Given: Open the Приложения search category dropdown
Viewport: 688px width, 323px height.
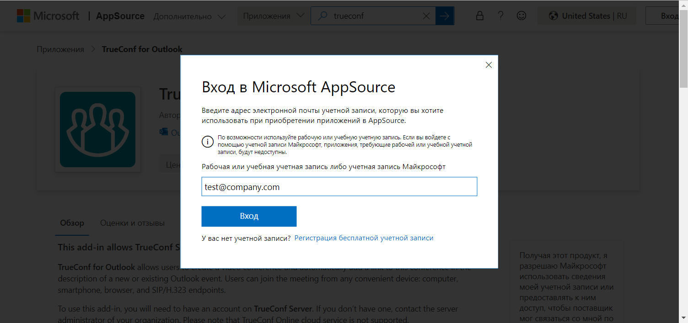Looking at the screenshot, I should 274,16.
